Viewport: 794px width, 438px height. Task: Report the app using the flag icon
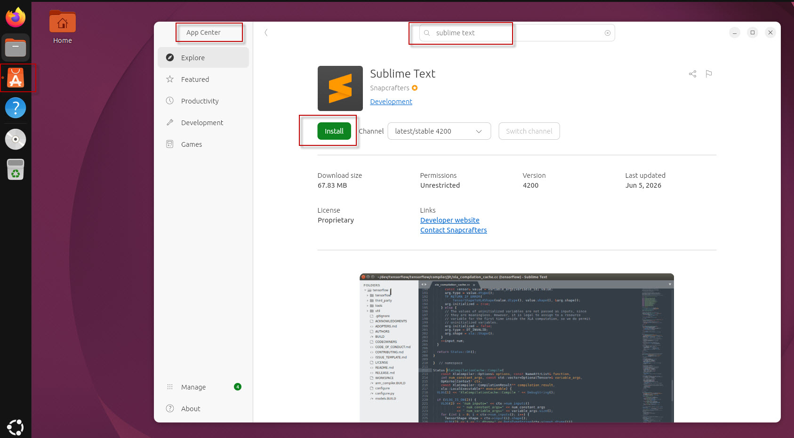coord(709,74)
